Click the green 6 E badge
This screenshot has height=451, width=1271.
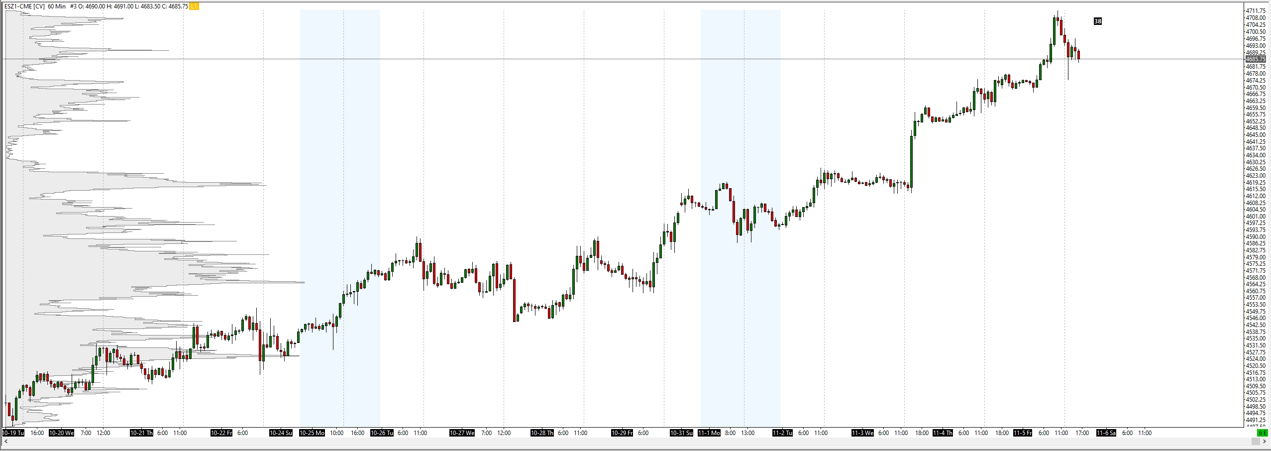pos(1262,433)
